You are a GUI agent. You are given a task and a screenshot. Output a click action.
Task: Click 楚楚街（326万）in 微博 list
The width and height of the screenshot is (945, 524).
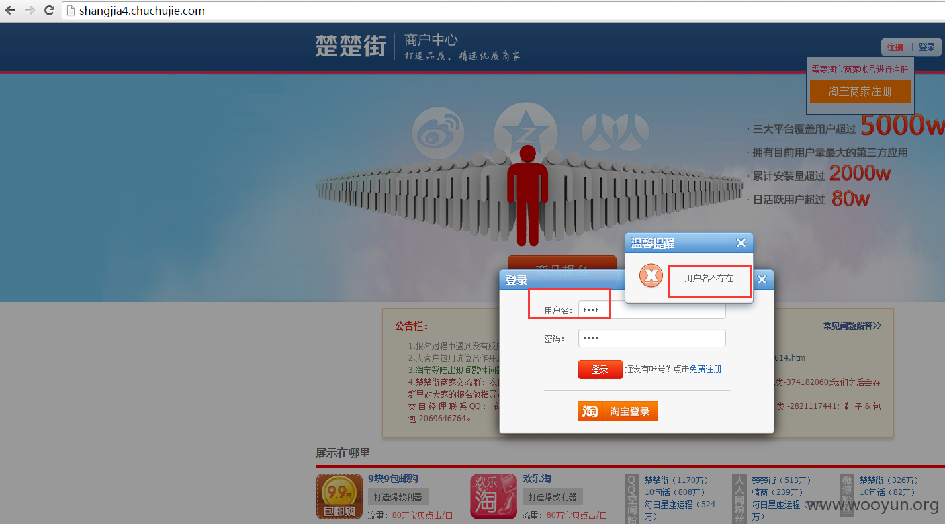889,480
